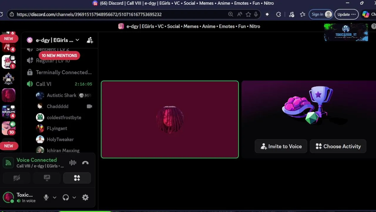The height and width of the screenshot is (212, 376).
Task: Click Chaddddd's camera icon
Action: (x=89, y=106)
